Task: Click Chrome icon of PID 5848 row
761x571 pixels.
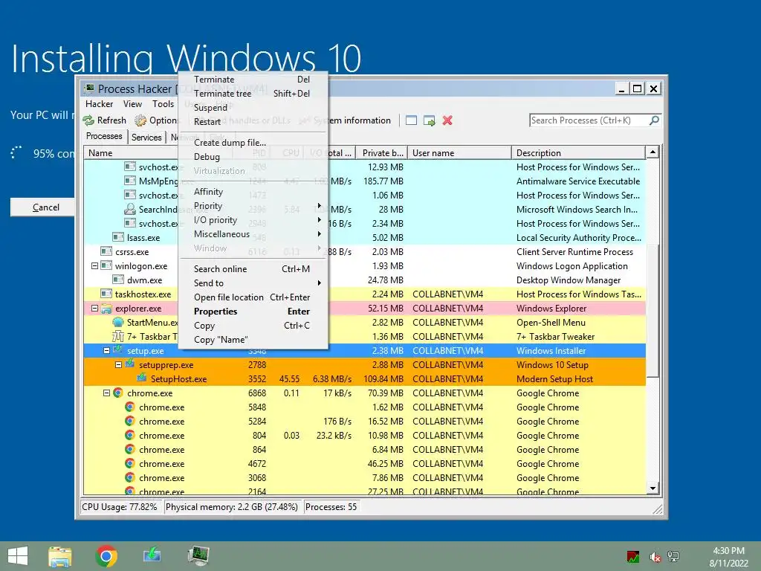Action: 129,407
